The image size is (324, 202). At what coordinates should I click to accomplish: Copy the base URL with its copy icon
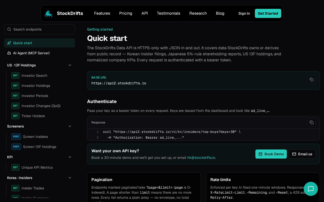click(312, 80)
